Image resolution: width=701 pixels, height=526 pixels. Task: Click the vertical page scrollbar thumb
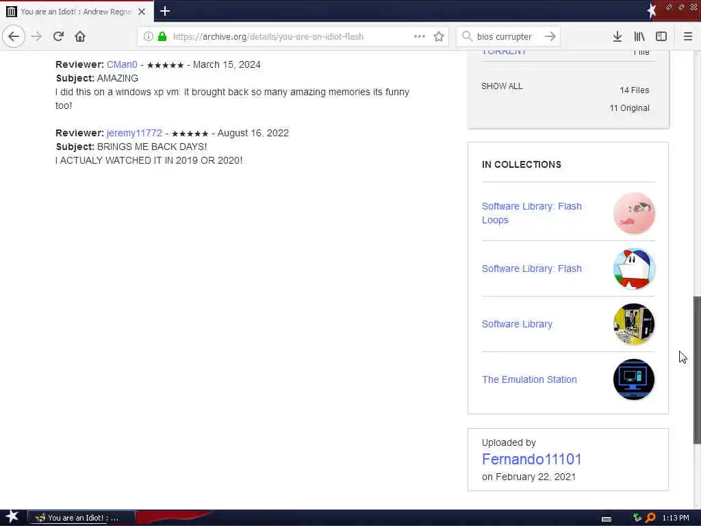click(x=696, y=370)
